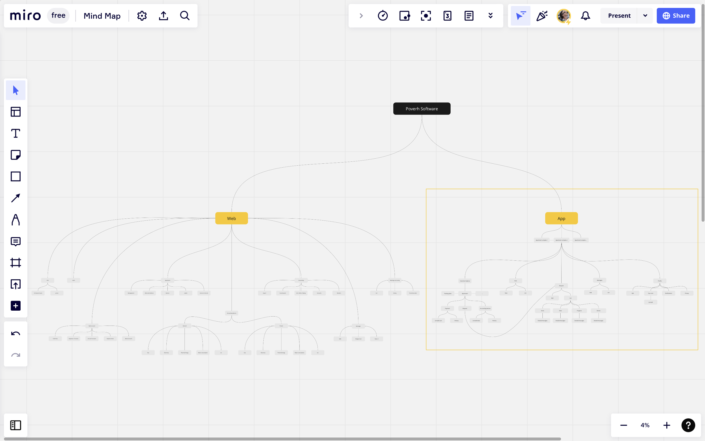
Task: Select the Pen drawing tool
Action: pyautogui.click(x=16, y=220)
